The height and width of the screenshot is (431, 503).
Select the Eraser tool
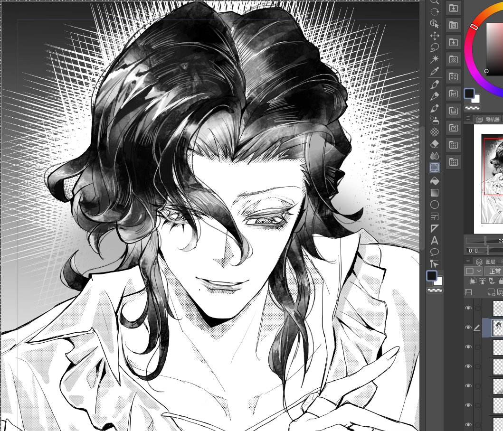point(434,144)
